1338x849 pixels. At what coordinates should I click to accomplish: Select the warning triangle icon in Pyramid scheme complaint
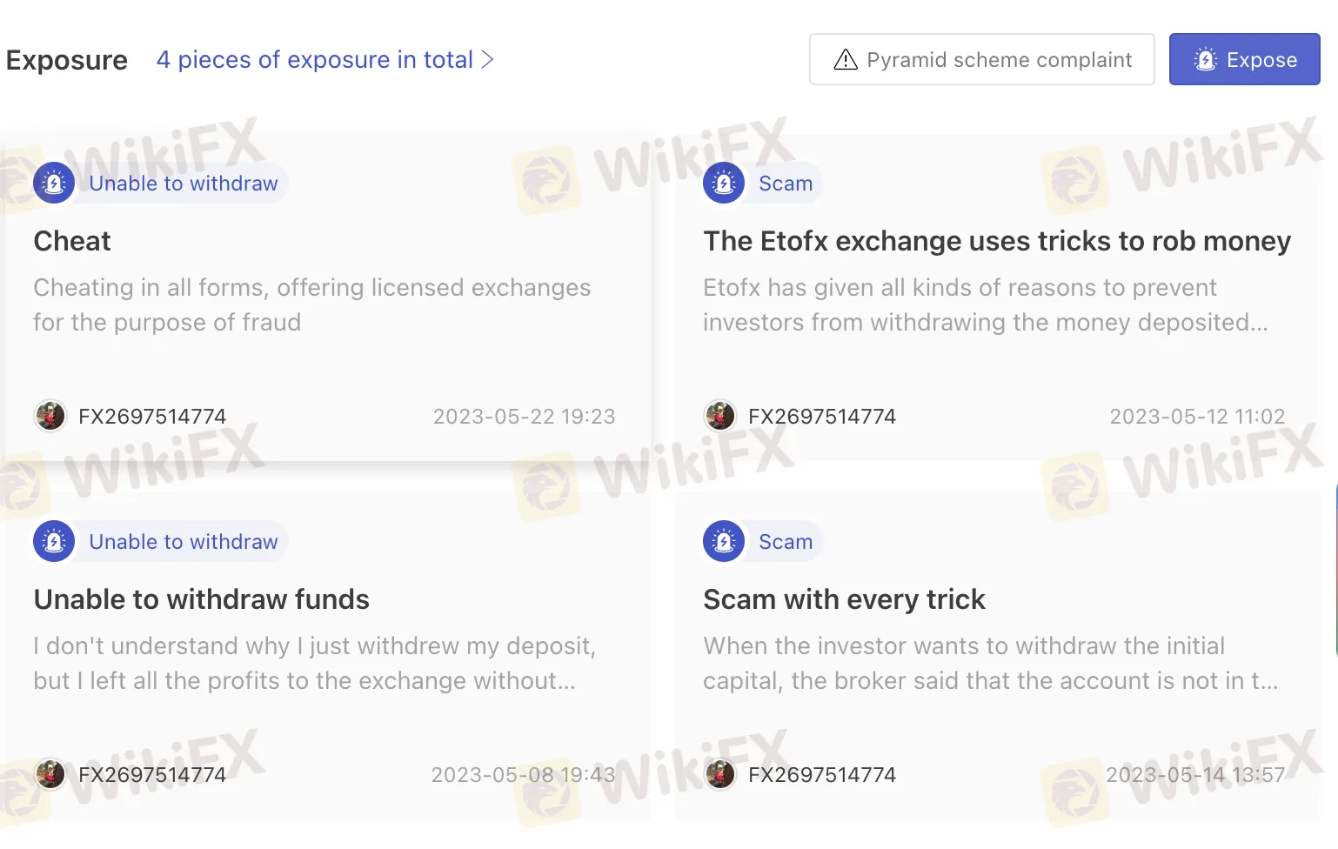(x=845, y=59)
